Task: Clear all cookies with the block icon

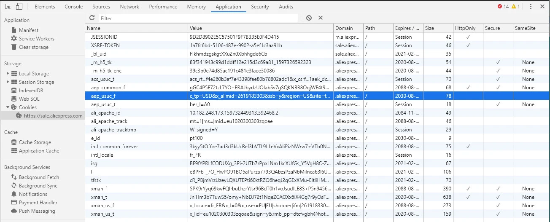Action: [x=309, y=18]
